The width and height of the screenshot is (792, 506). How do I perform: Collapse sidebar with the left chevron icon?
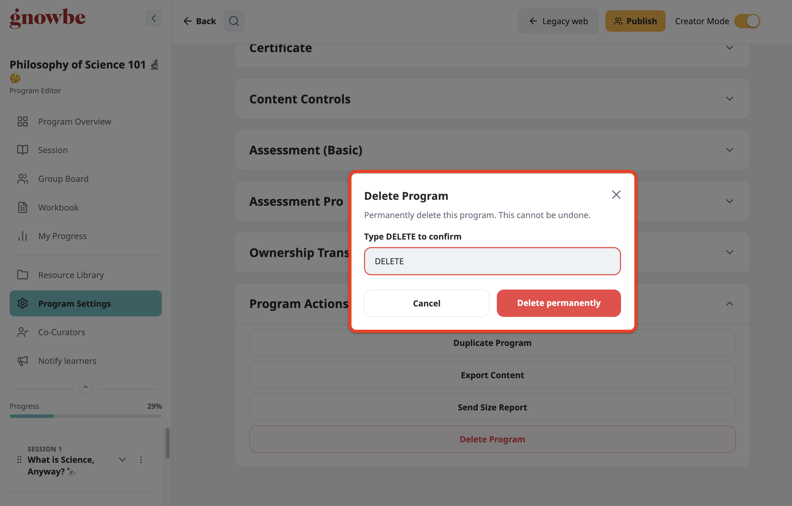tap(153, 19)
